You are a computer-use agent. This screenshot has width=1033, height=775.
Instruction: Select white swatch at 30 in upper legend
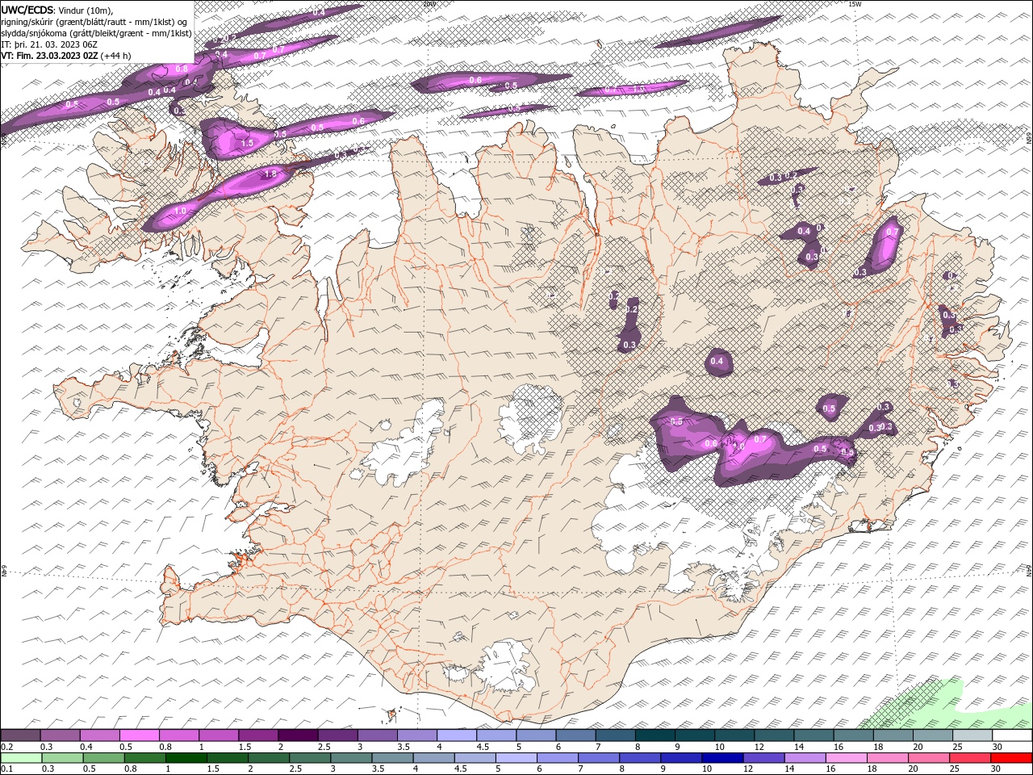pyautogui.click(x=1012, y=735)
